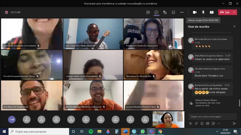The height and width of the screenshot is (135, 241).
Task: Close the Chat de reunião panel
Action: pos(234,26)
